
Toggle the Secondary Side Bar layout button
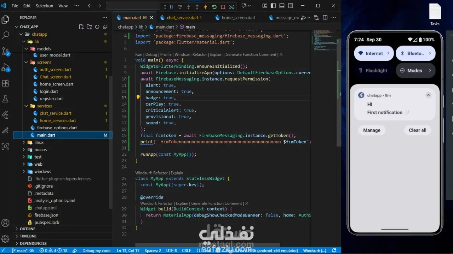tap(291, 6)
